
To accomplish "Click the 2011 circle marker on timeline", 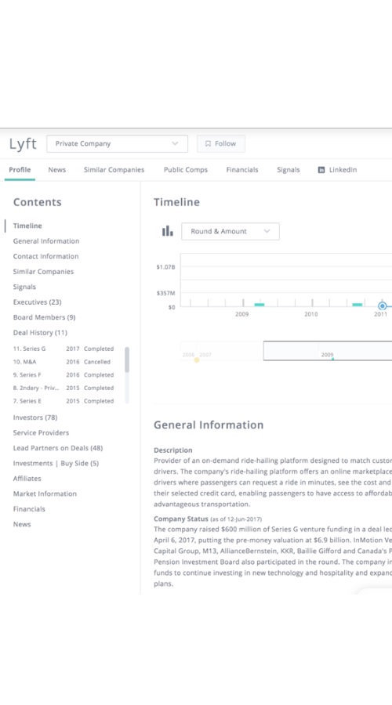I will click(382, 306).
